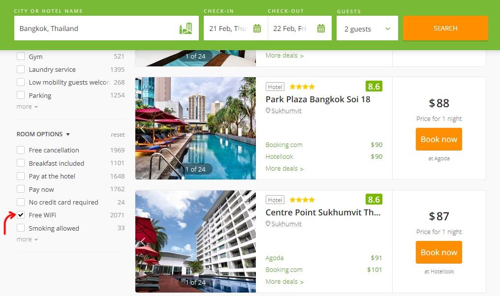Click the orange SEARCH button
This screenshot has height=296, width=500.
pyautogui.click(x=445, y=29)
